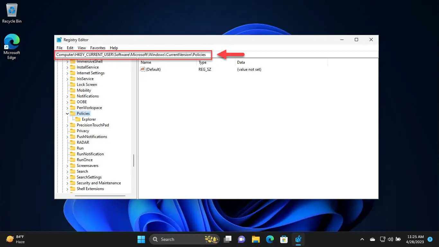This screenshot has height=247, width=439.
Task: Launch Microsoft Edge from the taskbar
Action: point(270,239)
